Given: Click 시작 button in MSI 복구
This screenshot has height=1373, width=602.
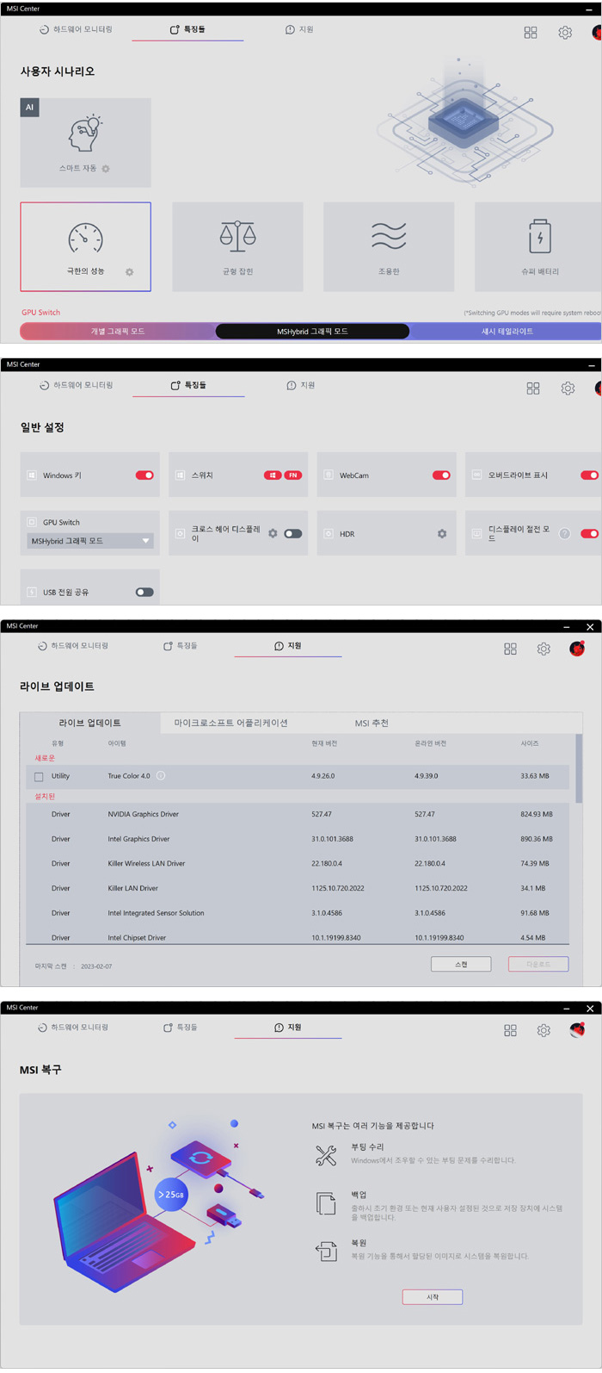Looking at the screenshot, I should click(x=433, y=1297).
